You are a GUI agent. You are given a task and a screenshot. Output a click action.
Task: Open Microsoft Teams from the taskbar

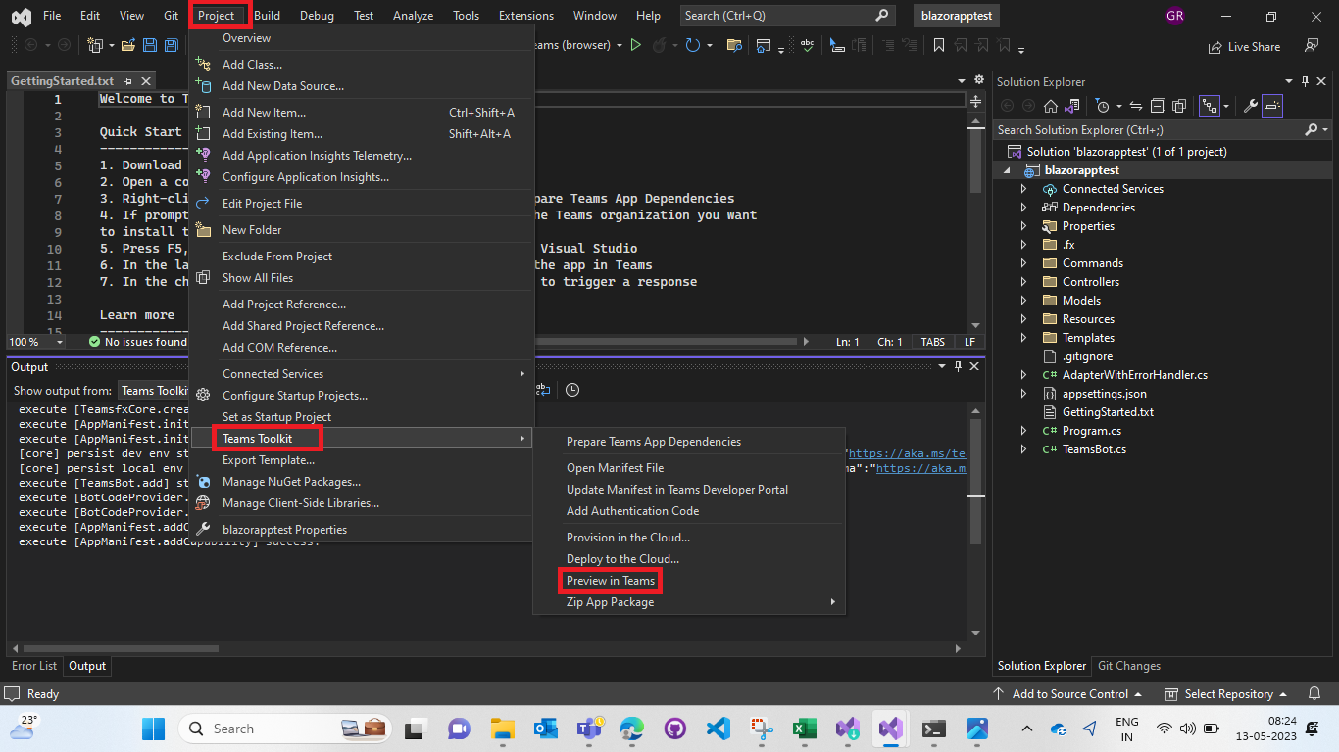pos(589,728)
